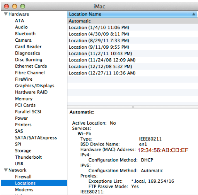The image size is (198, 195).
Task: Select Audio in the sidebar
Action: point(21,27)
